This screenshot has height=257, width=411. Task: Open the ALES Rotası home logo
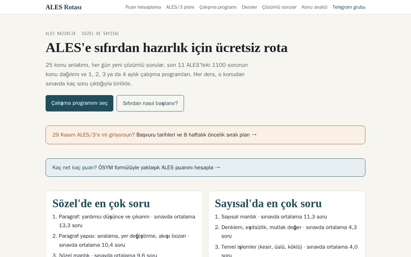point(64,7)
